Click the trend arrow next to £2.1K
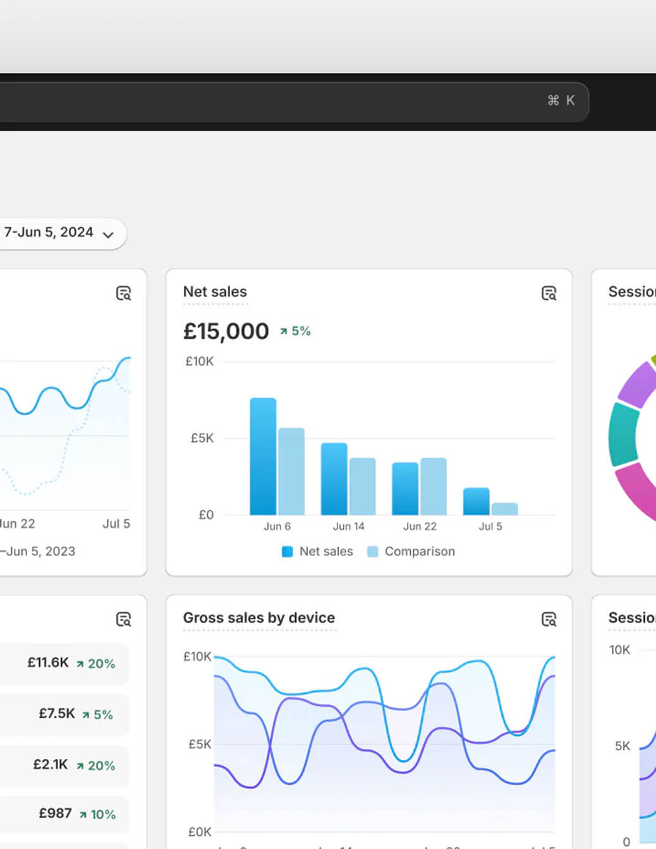 (x=80, y=765)
